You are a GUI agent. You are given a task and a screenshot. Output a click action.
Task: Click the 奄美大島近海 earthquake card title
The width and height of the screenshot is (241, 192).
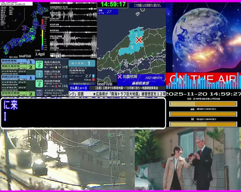tap(52, 62)
